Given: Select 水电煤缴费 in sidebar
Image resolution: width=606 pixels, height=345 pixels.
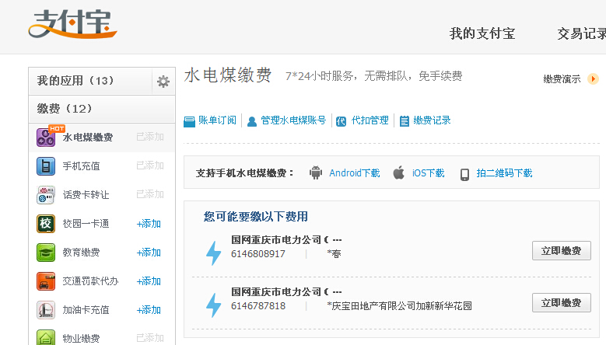Looking at the screenshot, I should [88, 138].
